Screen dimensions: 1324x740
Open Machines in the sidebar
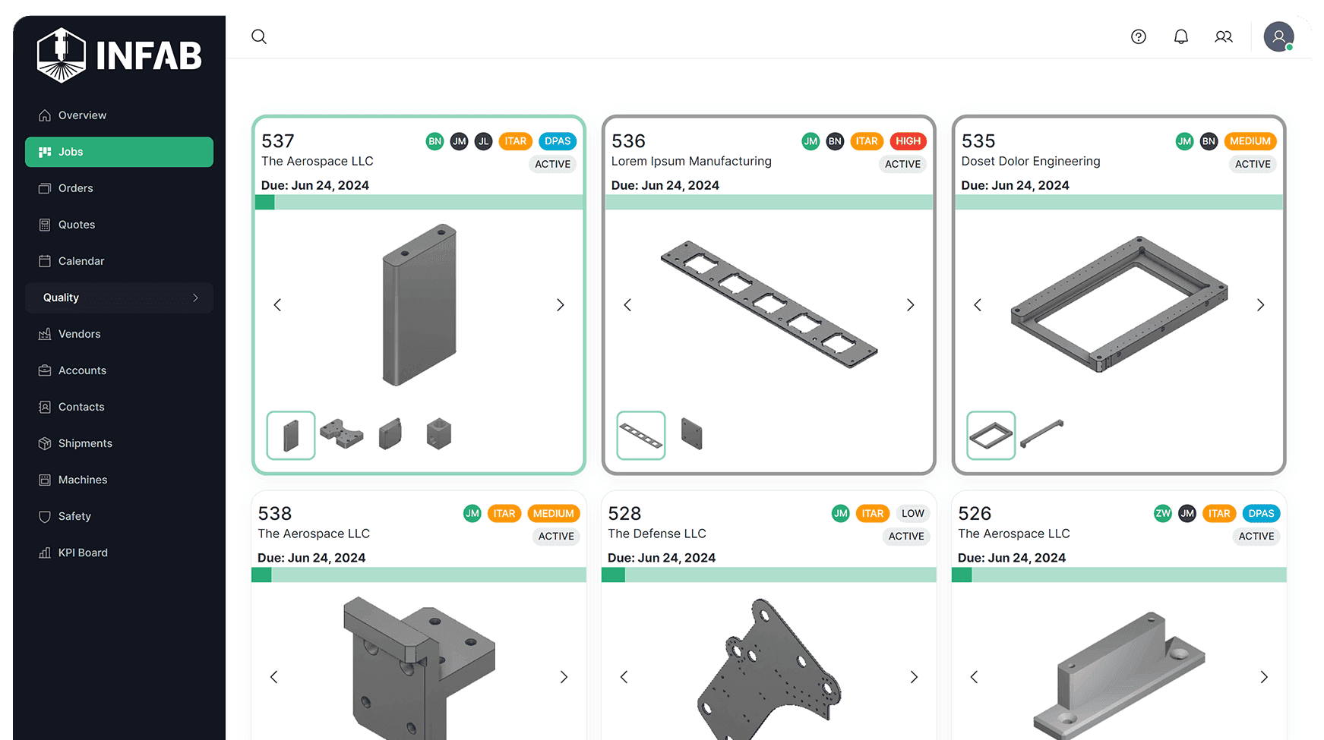119,480
